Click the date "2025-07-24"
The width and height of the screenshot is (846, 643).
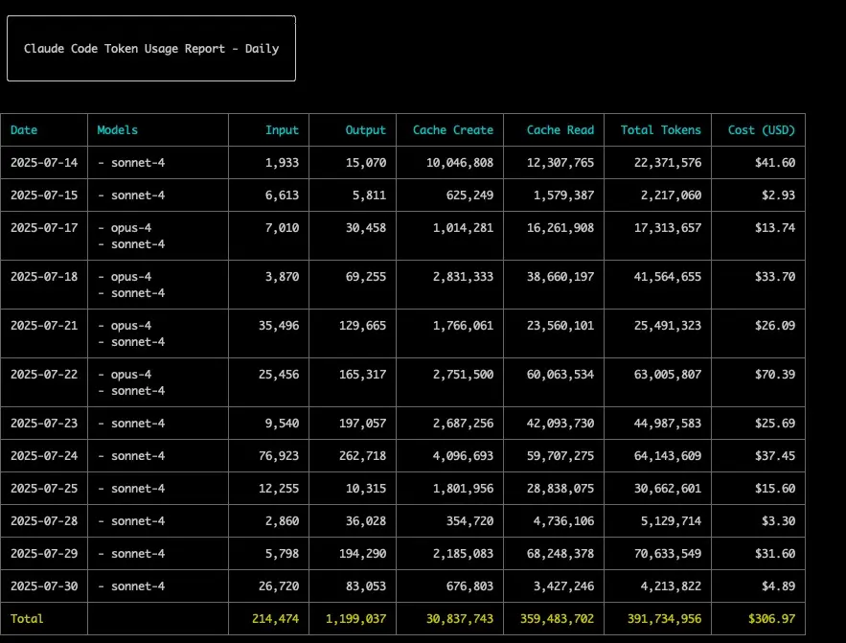pos(44,456)
